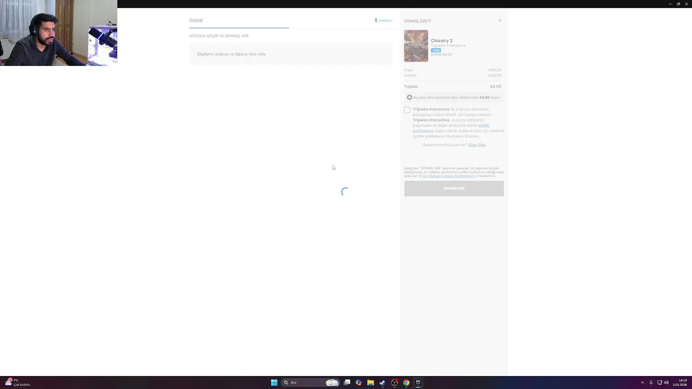
Task: Minimize the window
Action: tap(670, 4)
